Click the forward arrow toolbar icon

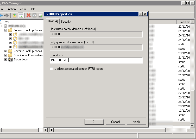tap(7, 16)
